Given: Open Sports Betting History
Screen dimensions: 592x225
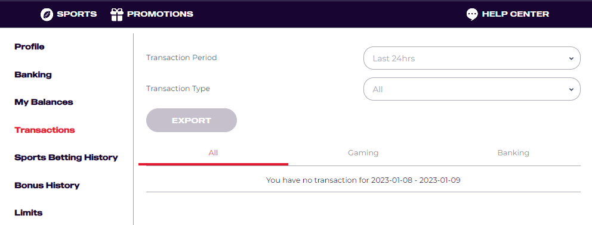Looking at the screenshot, I should click(66, 158).
